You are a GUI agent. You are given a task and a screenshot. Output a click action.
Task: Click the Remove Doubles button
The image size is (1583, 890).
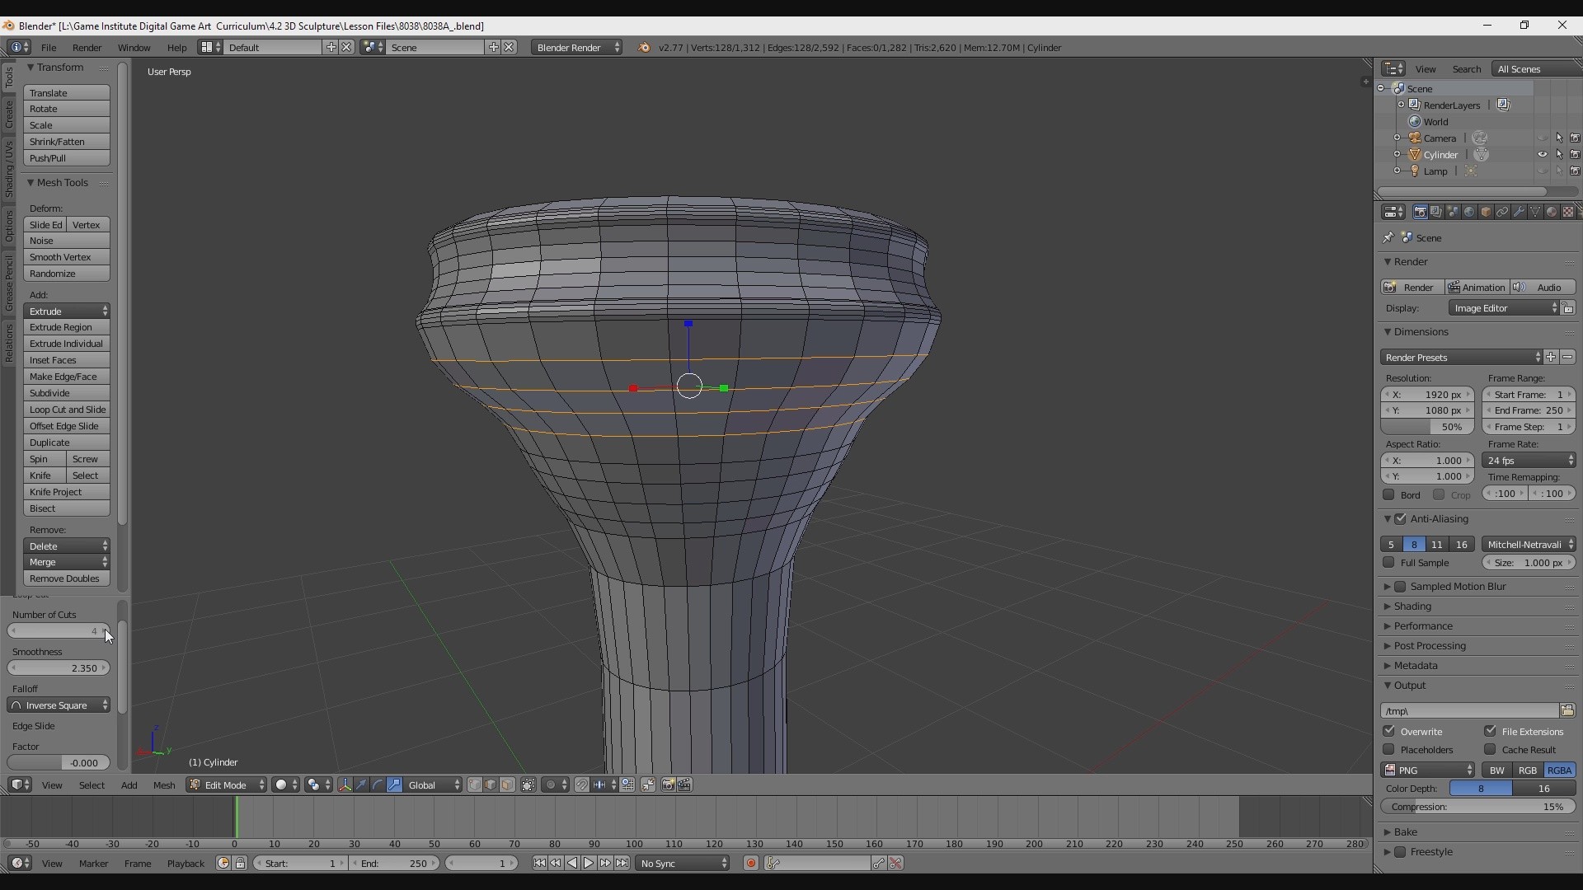(67, 578)
